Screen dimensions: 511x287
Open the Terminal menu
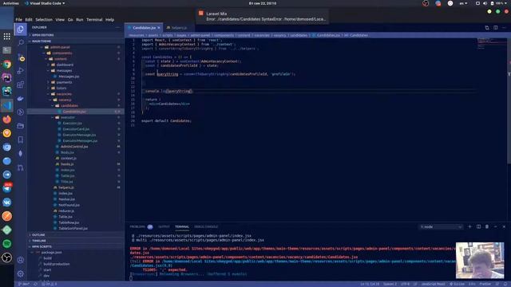click(x=94, y=20)
